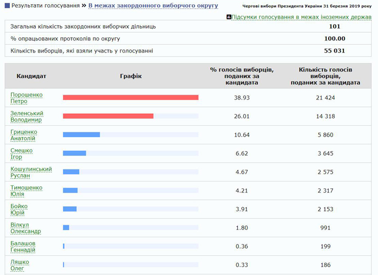
Task: Open Підсумки голосування в межах іноземних держав
Action: point(301,17)
